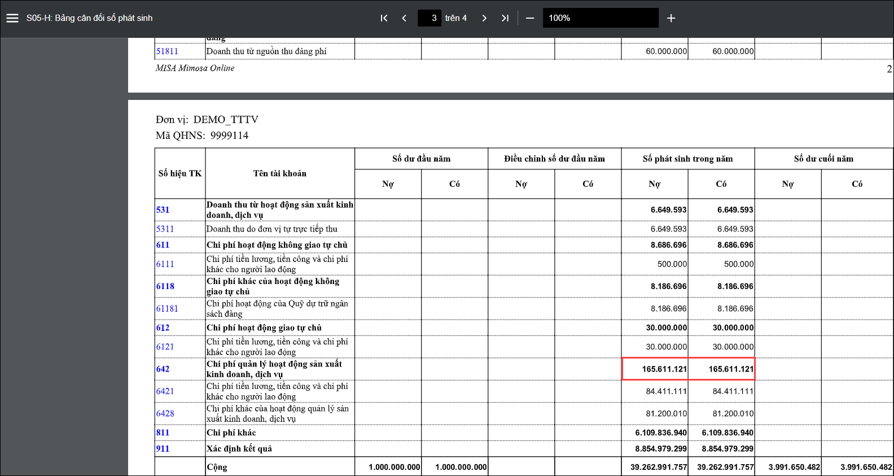Image resolution: width=894 pixels, height=476 pixels.
Task: Go to the next page
Action: [x=484, y=18]
